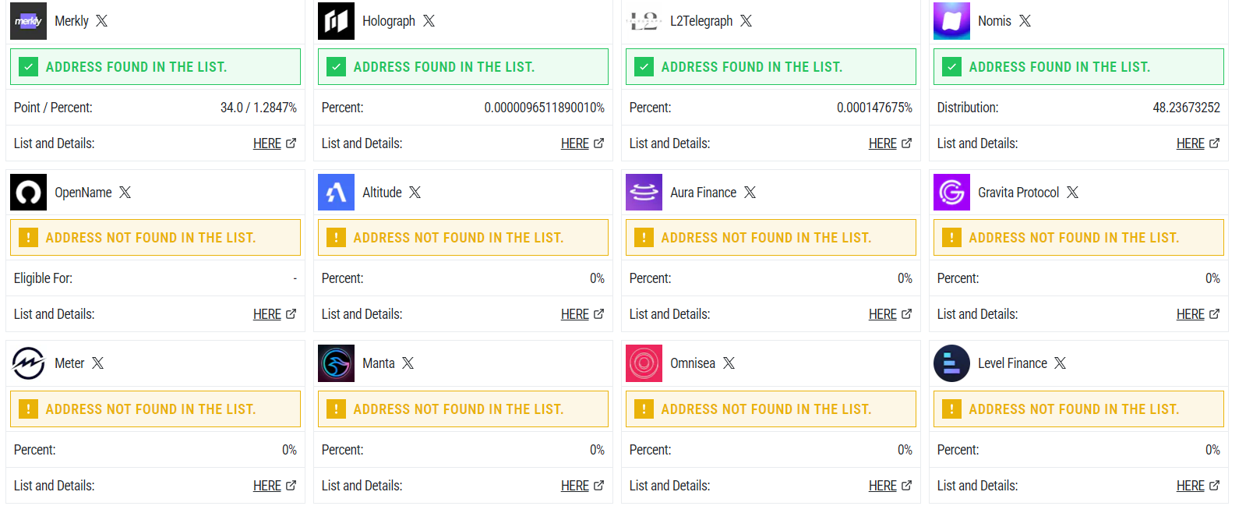Open L2Telegraph's X (Twitter) icon
Image resolution: width=1253 pixels, height=506 pixels.
point(747,21)
